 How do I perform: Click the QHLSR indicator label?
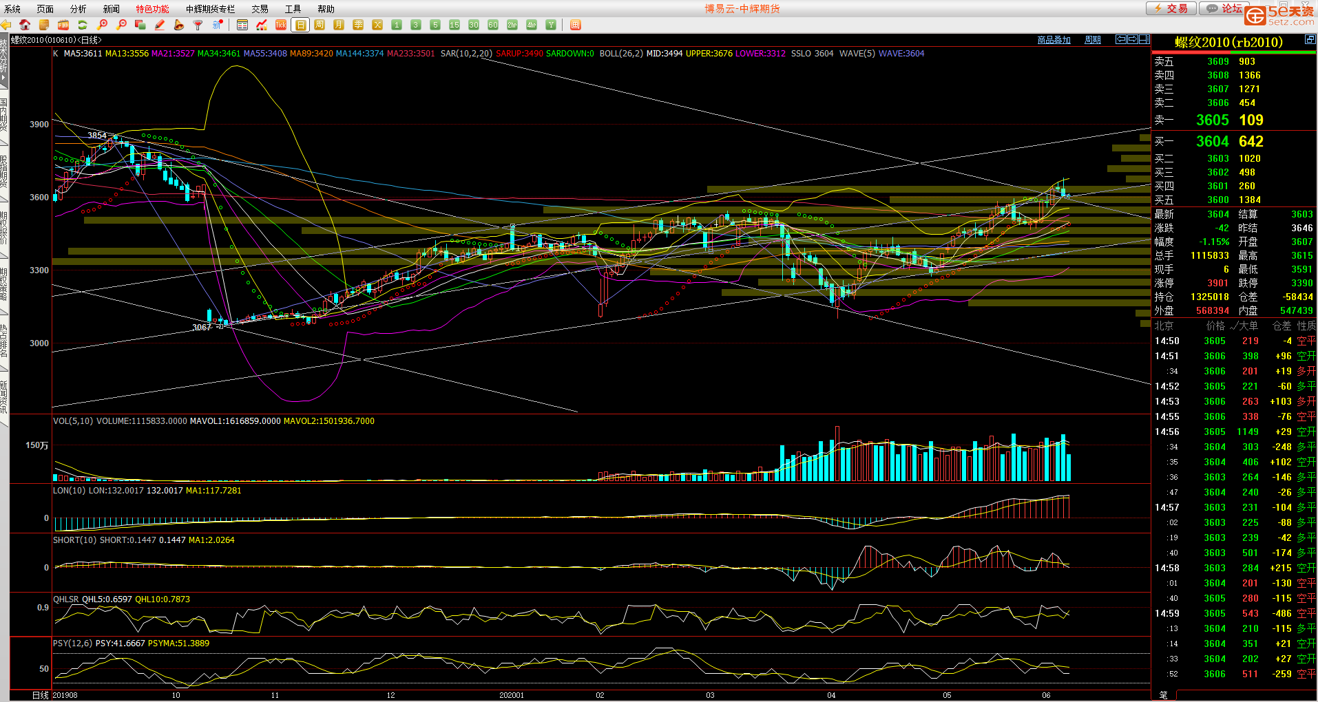pyautogui.click(x=66, y=599)
